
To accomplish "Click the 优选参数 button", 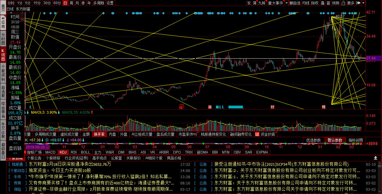I will (313, 140).
